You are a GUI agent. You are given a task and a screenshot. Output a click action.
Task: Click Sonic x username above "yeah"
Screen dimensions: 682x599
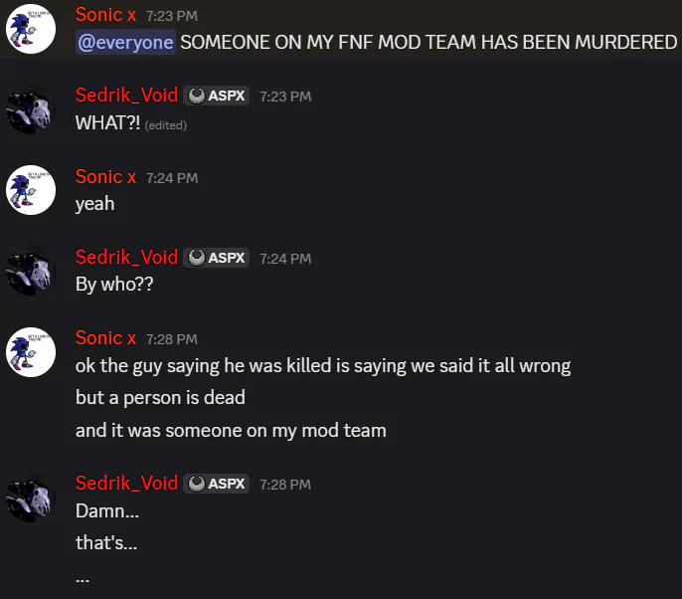(x=105, y=177)
